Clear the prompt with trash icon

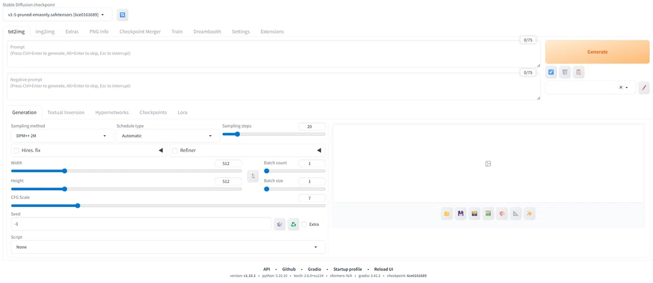[565, 72]
